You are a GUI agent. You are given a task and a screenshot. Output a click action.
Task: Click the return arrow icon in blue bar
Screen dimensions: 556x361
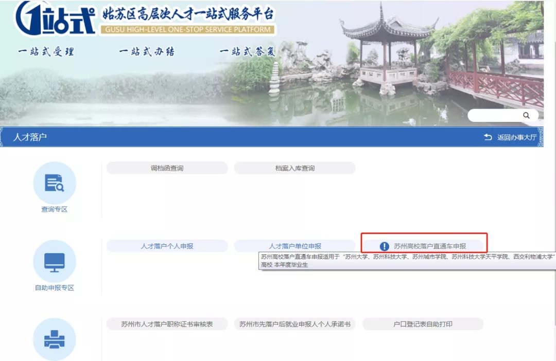[488, 137]
